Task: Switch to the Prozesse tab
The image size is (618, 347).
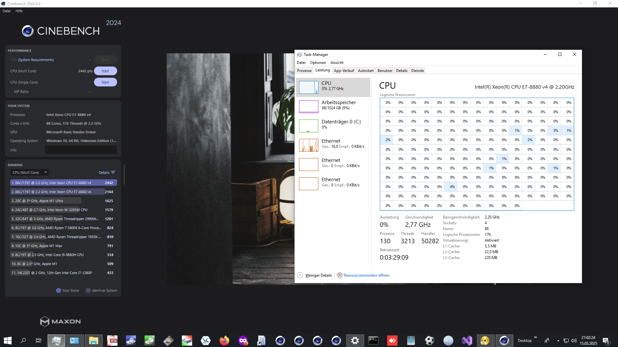Action: (x=304, y=71)
